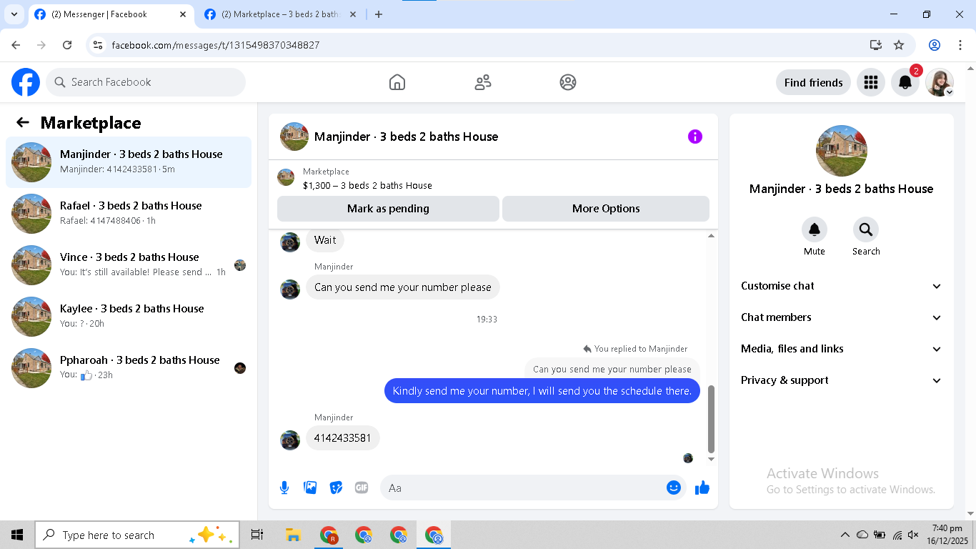
Task: Open Facebook home via logo
Action: (26, 82)
